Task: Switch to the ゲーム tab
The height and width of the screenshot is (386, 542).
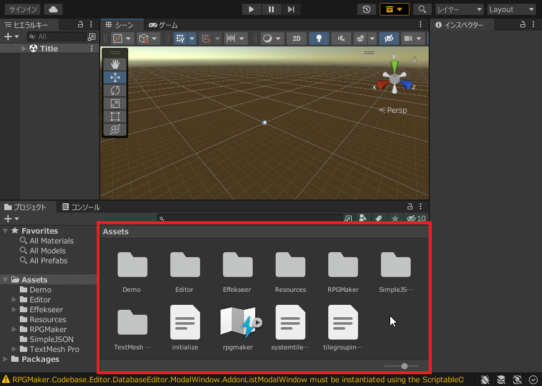Action: [163, 25]
